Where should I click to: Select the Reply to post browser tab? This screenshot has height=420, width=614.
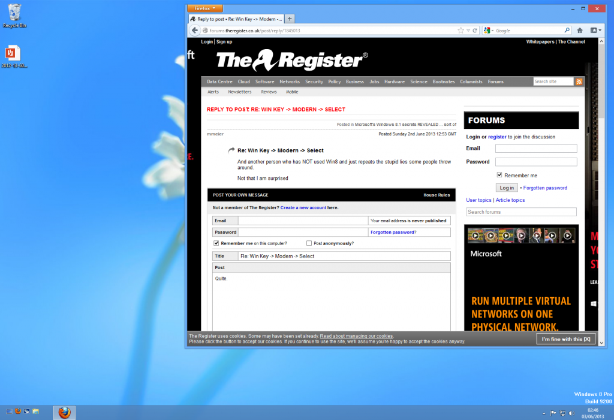pyautogui.click(x=236, y=19)
